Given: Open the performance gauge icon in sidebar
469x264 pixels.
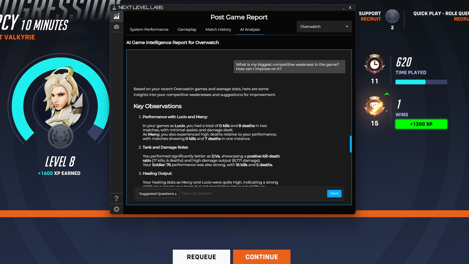Looking at the screenshot, I should coord(117,27).
